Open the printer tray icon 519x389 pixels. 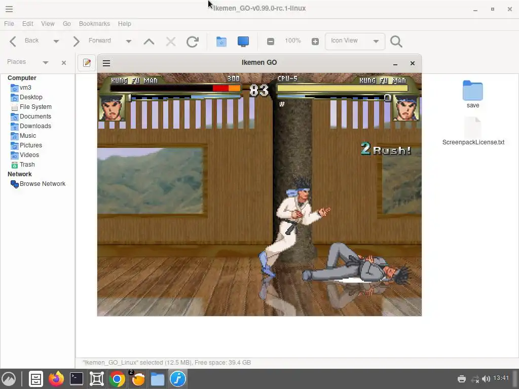(x=462, y=379)
